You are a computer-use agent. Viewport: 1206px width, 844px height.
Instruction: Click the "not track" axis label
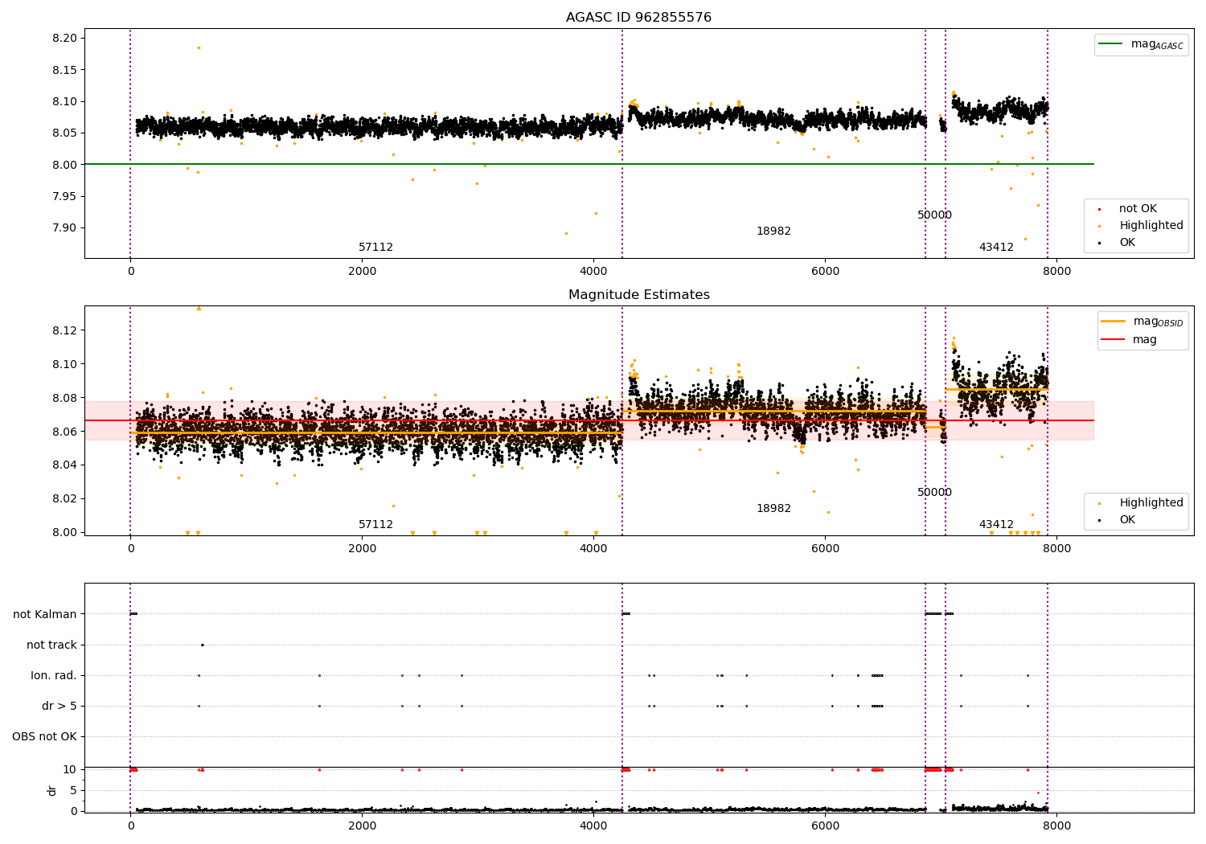click(x=51, y=645)
